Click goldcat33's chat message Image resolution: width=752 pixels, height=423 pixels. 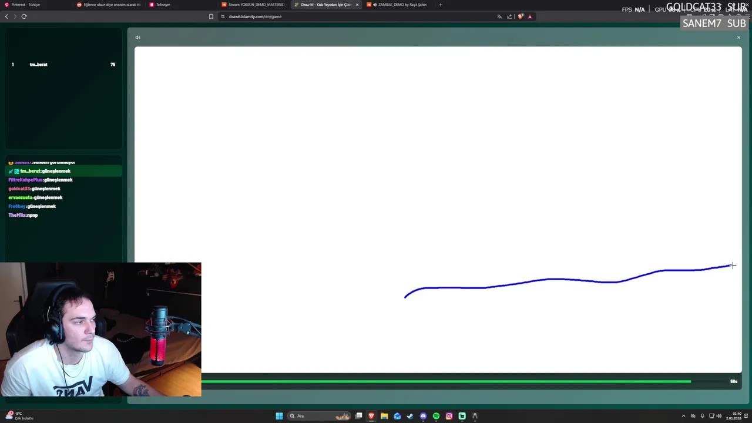(x=34, y=189)
